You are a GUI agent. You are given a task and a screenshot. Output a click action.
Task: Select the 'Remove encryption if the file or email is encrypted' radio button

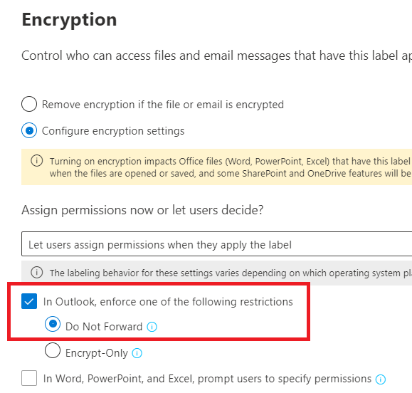coord(29,104)
